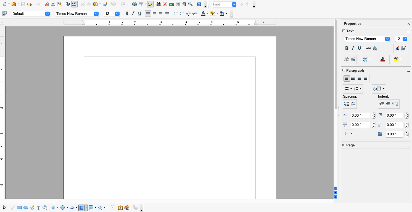Select the Callouts speech bubble tool

pos(45,208)
